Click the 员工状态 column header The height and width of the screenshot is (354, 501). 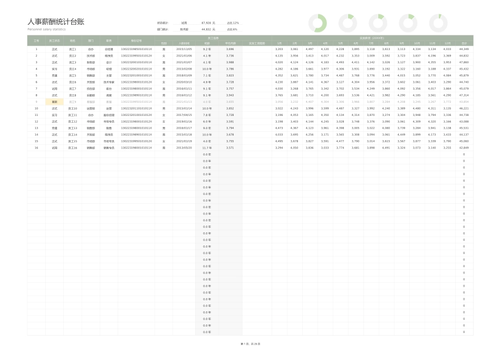click(x=54, y=41)
